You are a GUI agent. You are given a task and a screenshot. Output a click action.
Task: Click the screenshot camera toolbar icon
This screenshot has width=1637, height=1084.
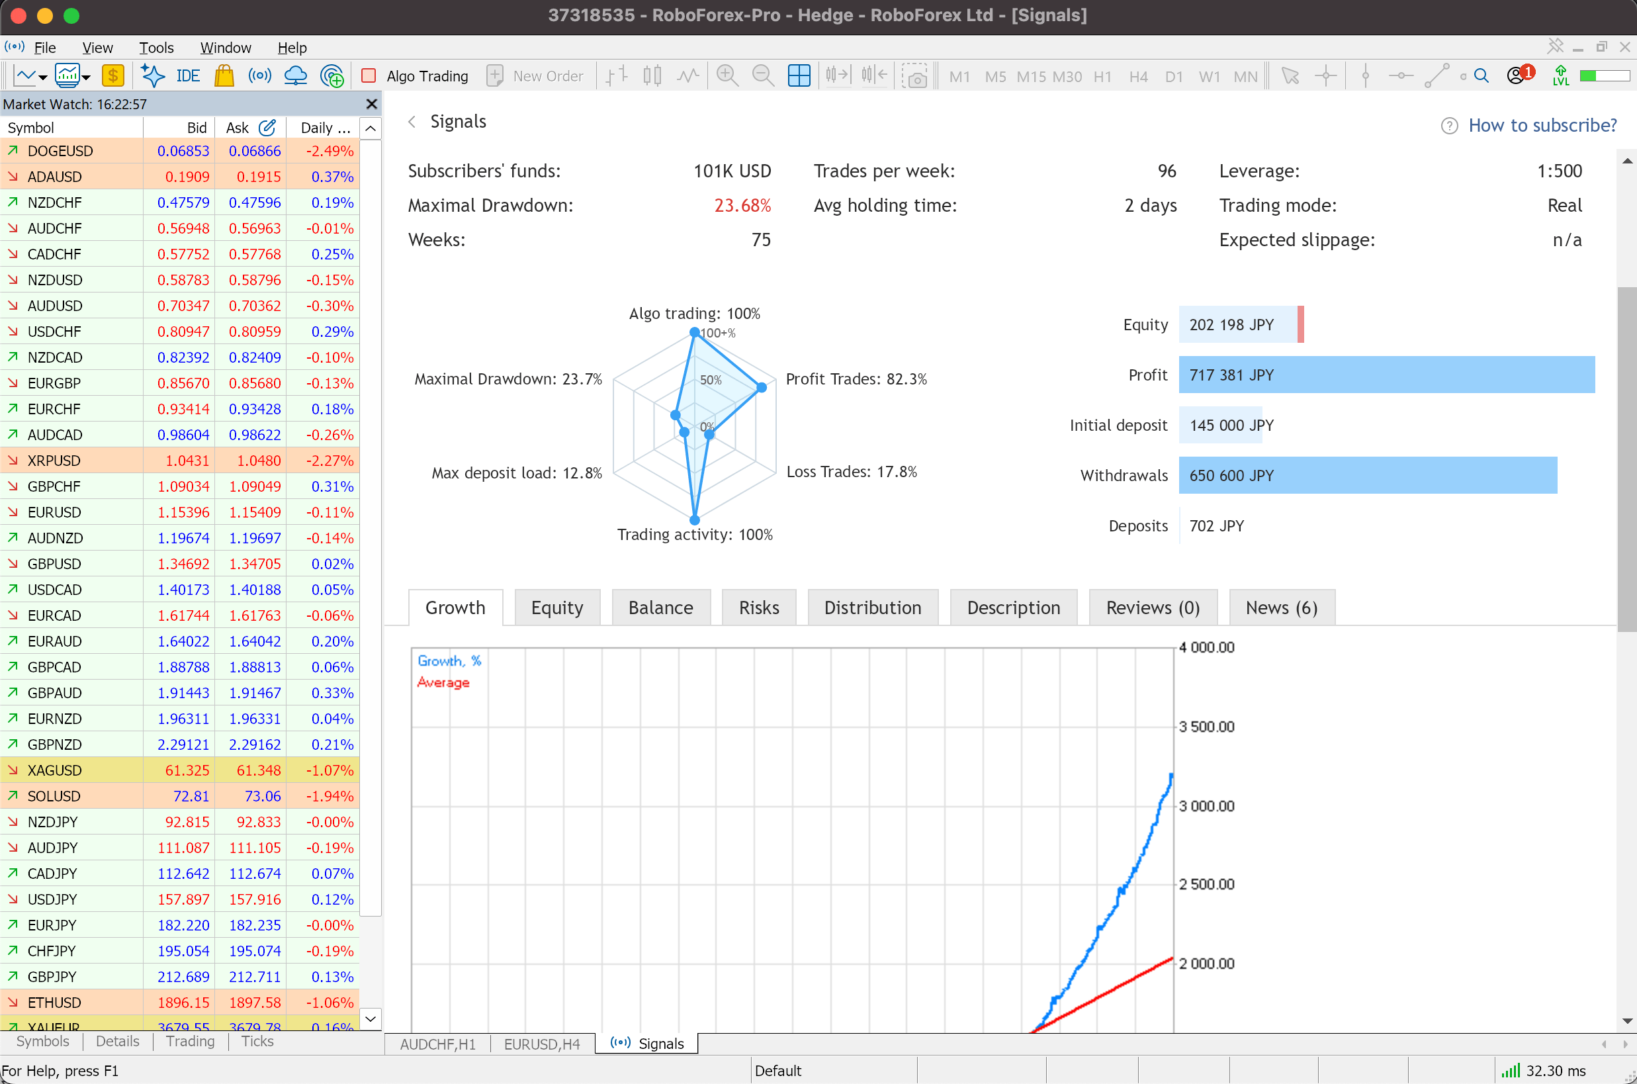click(915, 75)
